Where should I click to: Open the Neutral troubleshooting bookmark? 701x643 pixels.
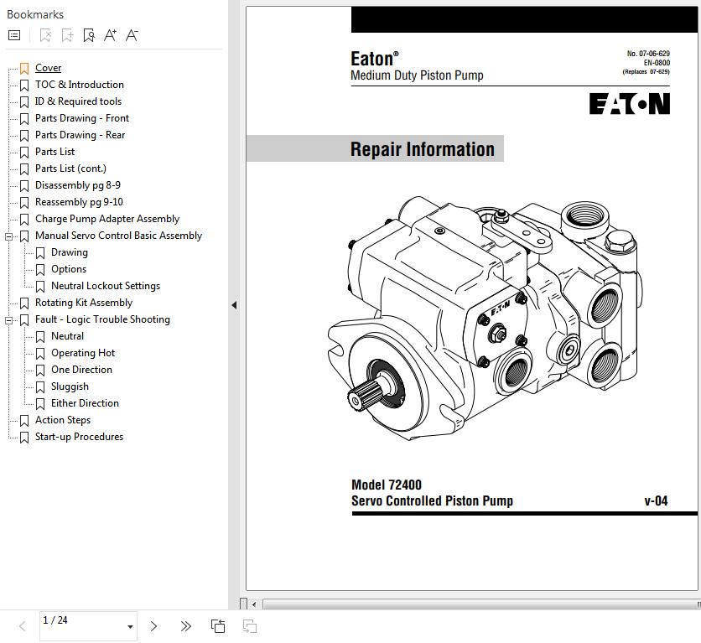(x=68, y=336)
